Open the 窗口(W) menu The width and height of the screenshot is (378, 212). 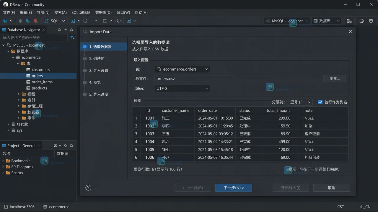pyautogui.click(x=123, y=12)
